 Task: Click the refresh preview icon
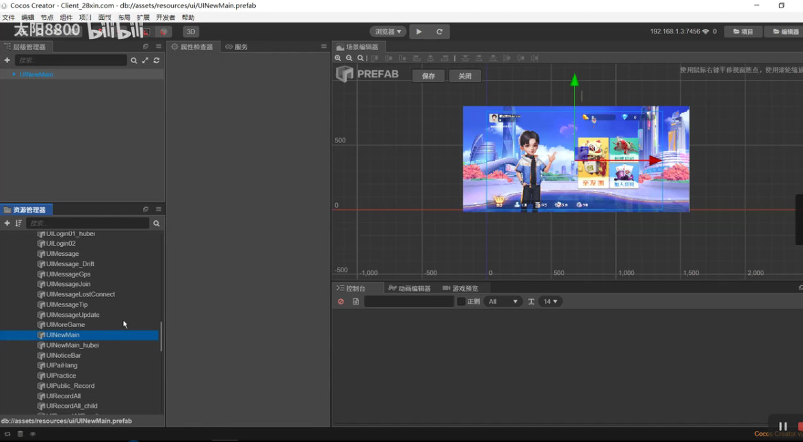[x=439, y=31]
